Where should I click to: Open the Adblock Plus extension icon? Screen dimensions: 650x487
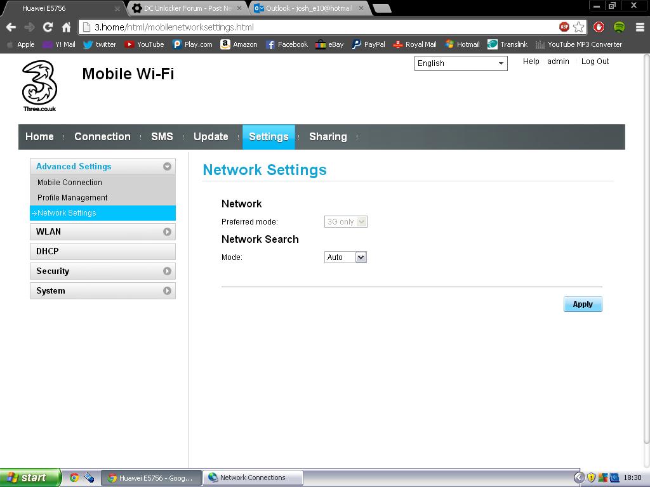coord(564,27)
